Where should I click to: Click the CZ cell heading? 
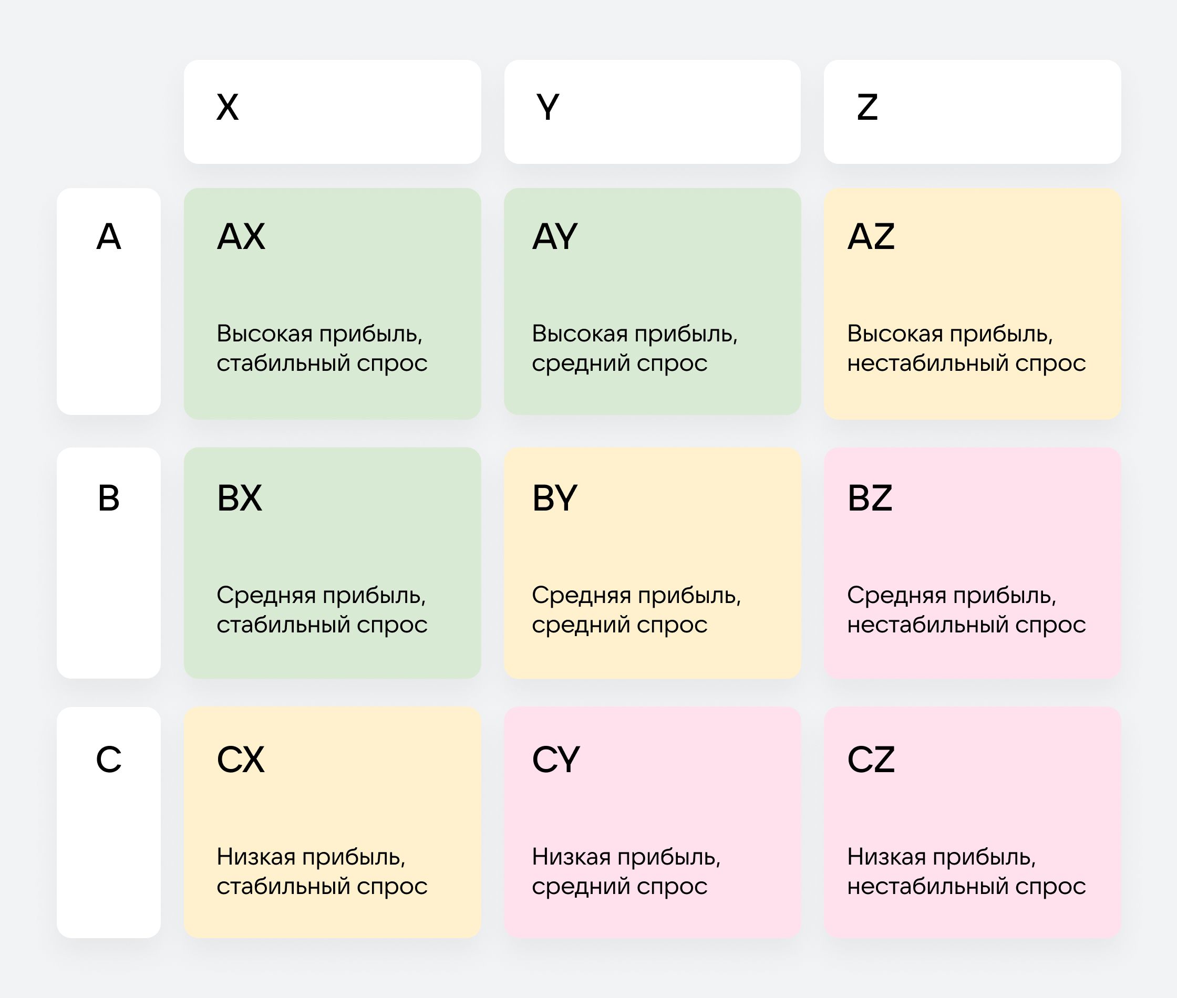(871, 759)
